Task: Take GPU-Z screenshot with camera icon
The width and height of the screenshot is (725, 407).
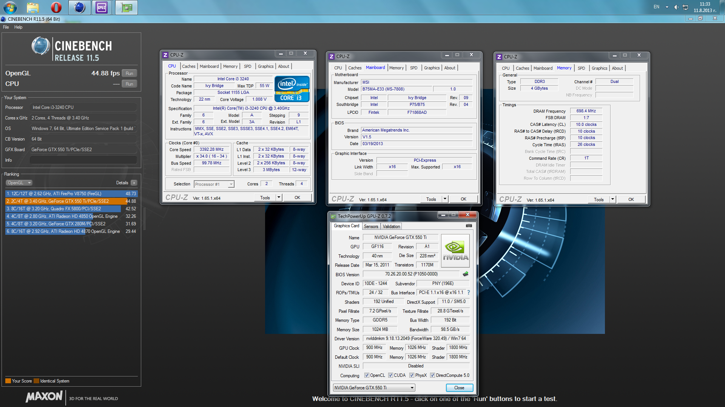Action: 469,225
